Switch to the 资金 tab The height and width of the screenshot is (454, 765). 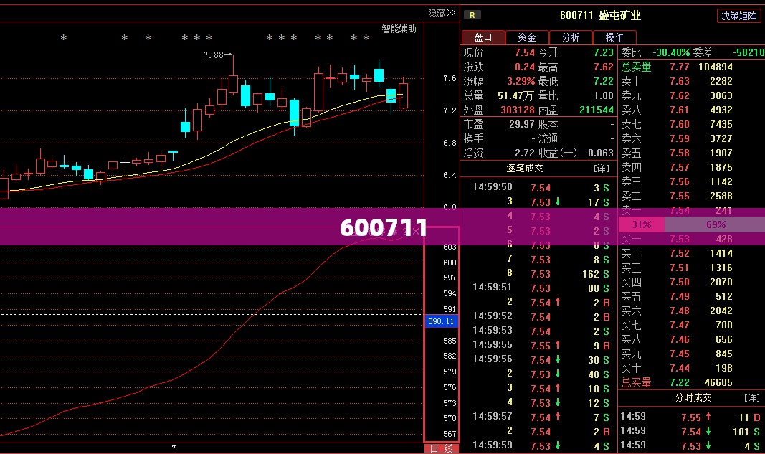click(x=526, y=37)
